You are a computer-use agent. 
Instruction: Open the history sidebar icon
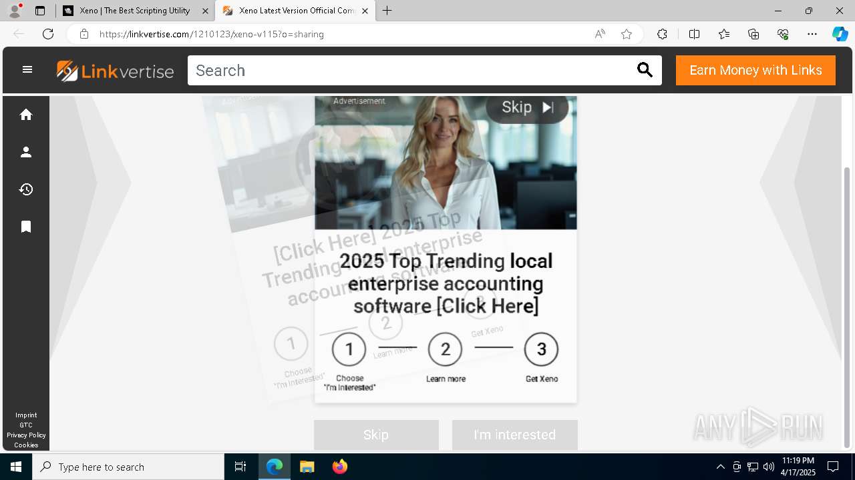tap(26, 189)
